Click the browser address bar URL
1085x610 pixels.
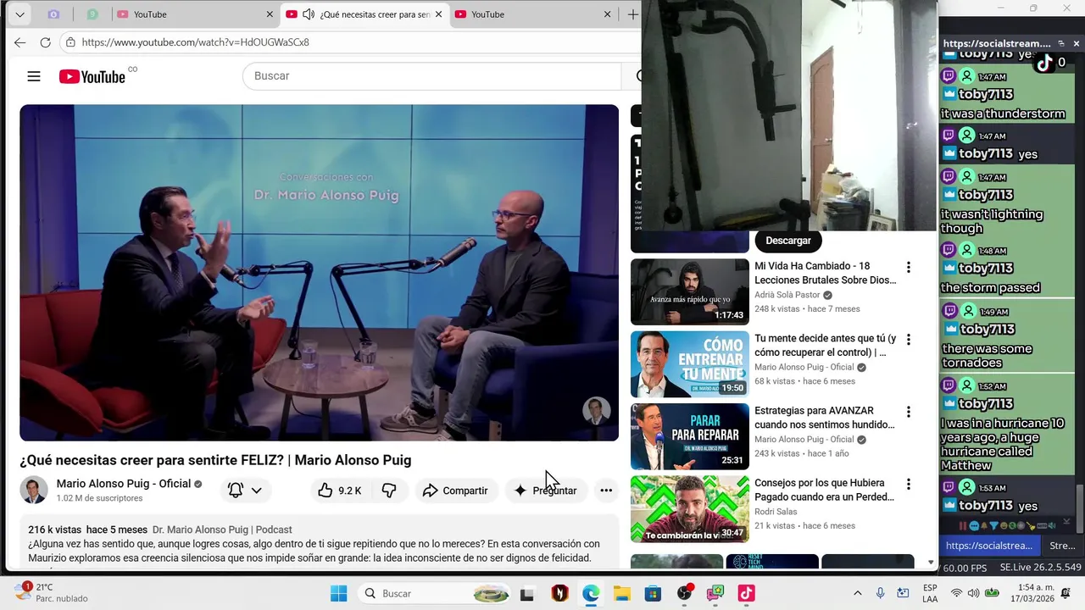(x=195, y=42)
